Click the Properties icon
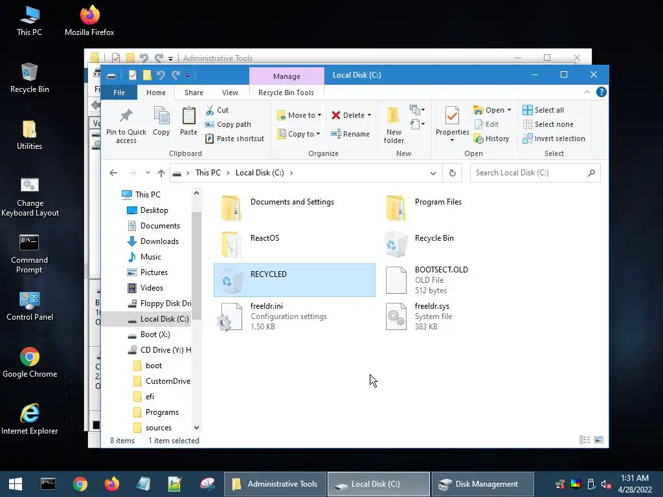This screenshot has width=663, height=497. pos(452,116)
